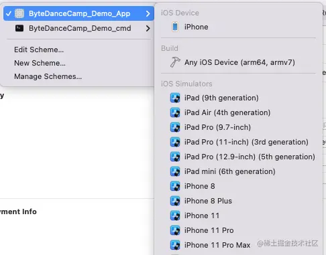
Task: Open Edit Scheme...
Action: point(39,50)
